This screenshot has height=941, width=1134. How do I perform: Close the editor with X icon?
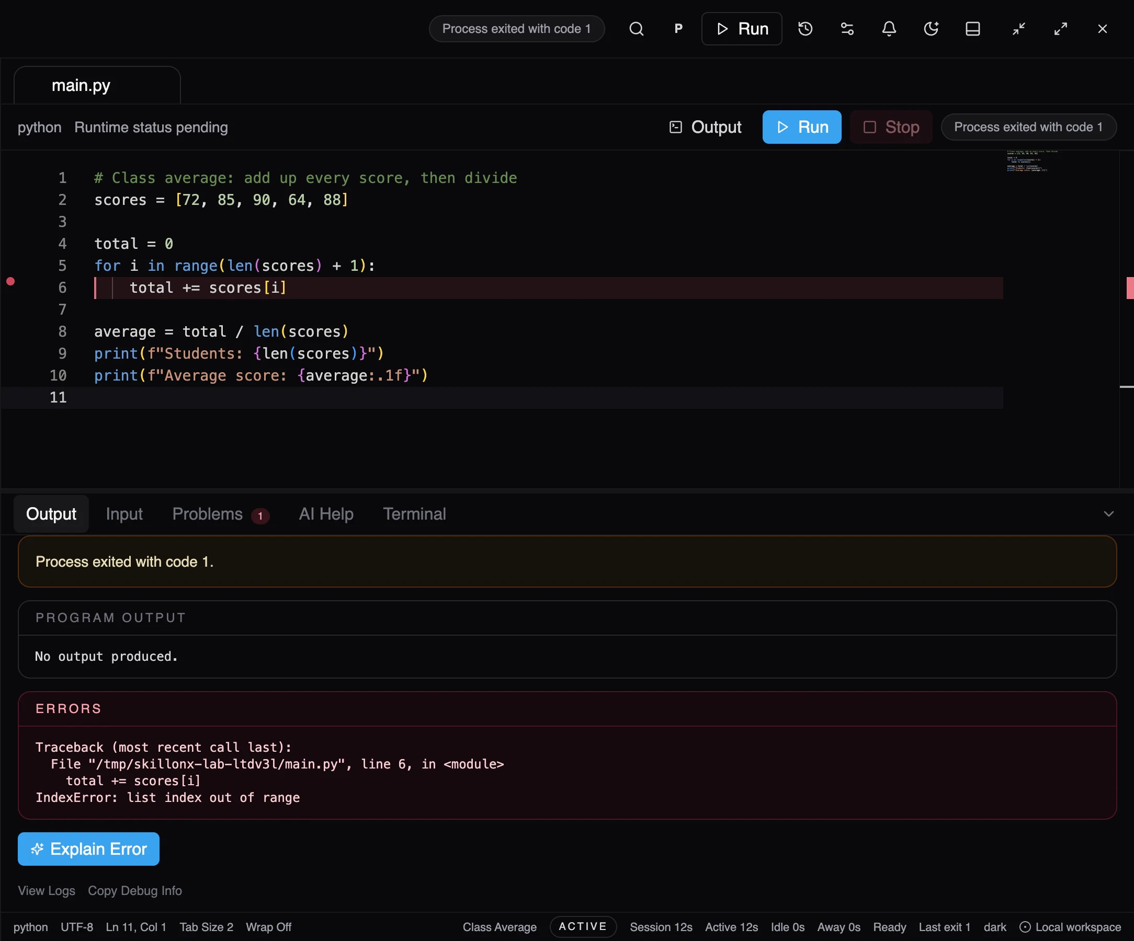(1103, 29)
